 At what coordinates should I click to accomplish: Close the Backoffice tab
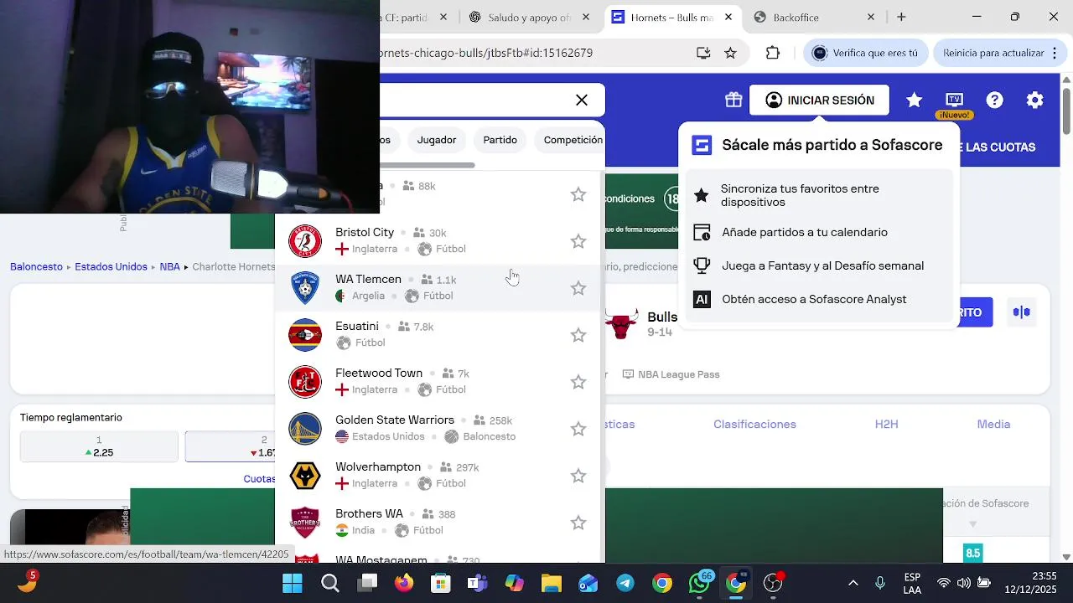point(871,17)
